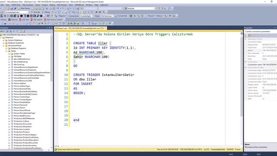Screen dimensions: 277x156
Task: Click the info circle icon in toolbar
Action: [18, 16]
